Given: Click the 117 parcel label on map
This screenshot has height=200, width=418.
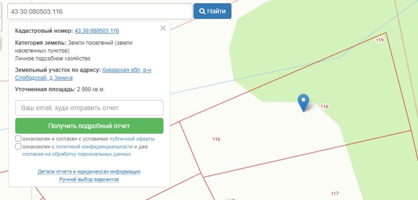Looking at the screenshot, I should pos(335,194).
